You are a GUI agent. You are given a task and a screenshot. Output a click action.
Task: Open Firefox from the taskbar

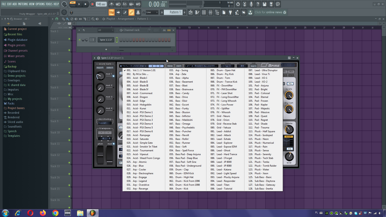[43, 213]
